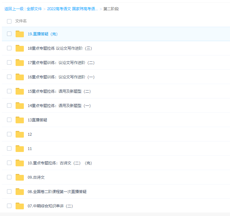Select checkbox for 15重点专题拉练 语用及新题型（二）

click(9, 91)
